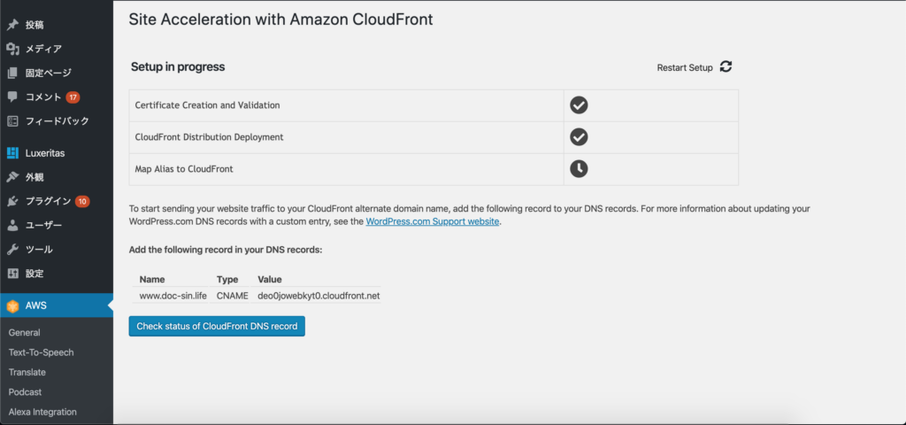
Task: Click the Tools (ツール) wrench icon
Action: click(x=12, y=249)
